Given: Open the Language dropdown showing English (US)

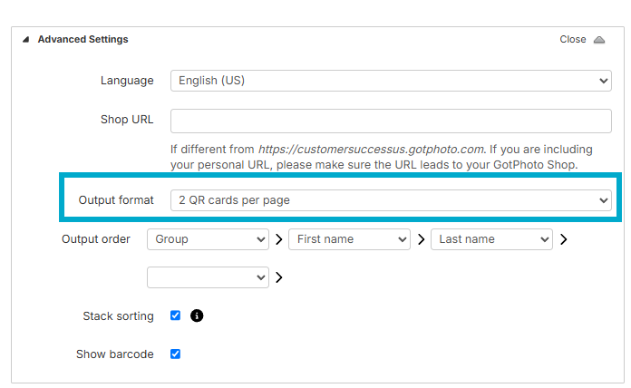Looking at the screenshot, I should click(x=391, y=81).
